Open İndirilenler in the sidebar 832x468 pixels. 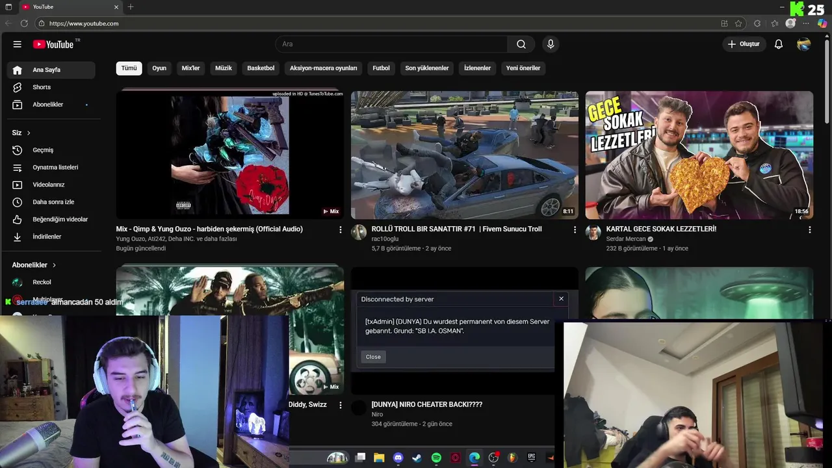51,237
